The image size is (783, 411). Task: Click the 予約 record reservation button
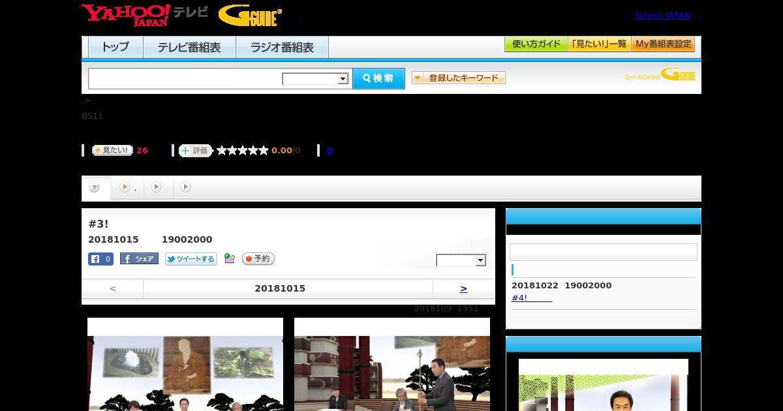point(258,259)
